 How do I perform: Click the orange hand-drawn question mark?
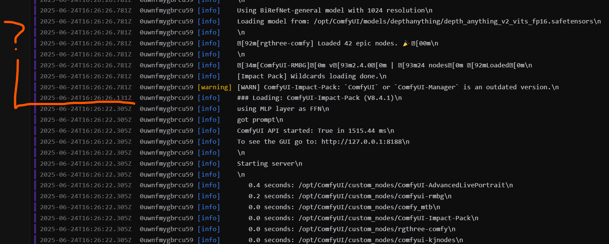pyautogui.click(x=16, y=35)
